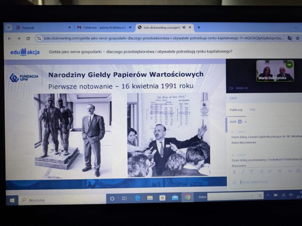Open the emoji picker in chat input

[235, 182]
